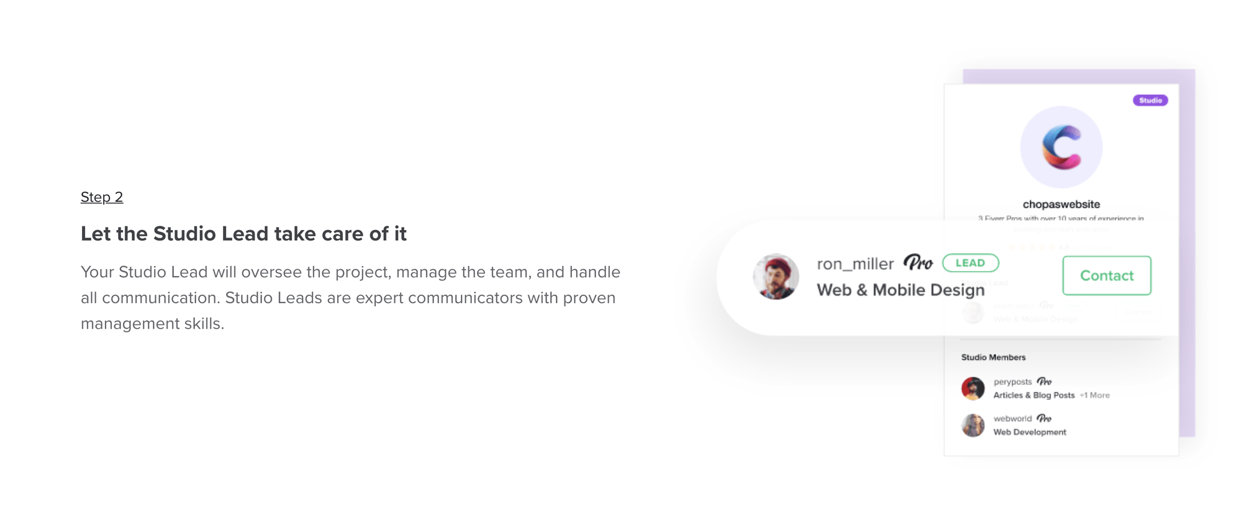Click ron_miller's profile avatar
Screen dimensions: 1242x529
click(776, 277)
